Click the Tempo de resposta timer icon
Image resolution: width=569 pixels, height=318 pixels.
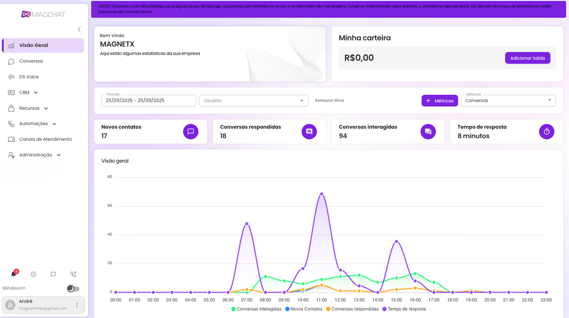pos(546,132)
